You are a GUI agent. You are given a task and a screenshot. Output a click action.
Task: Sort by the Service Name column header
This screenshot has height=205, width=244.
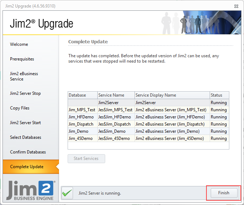click(116, 95)
